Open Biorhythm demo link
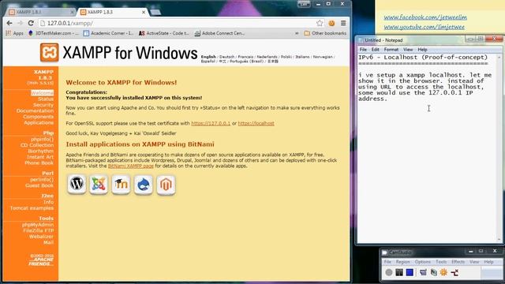 40,151
